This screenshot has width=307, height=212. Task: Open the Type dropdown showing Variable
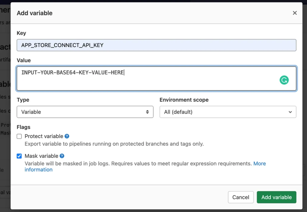tap(85, 112)
